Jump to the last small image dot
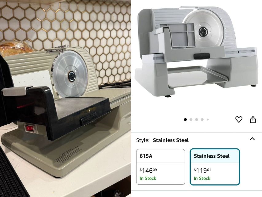The image size is (262, 197). [208, 119]
